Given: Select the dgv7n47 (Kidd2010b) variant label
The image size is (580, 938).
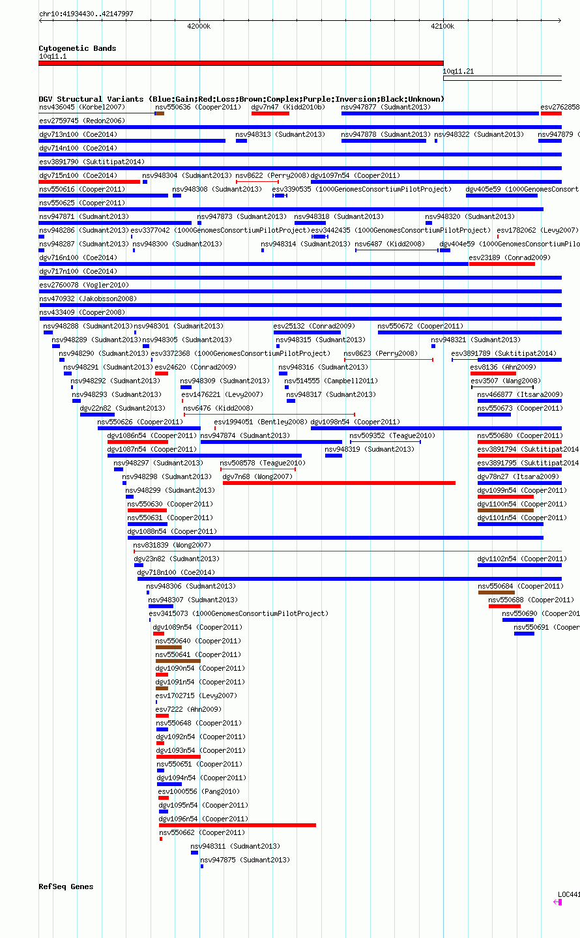Looking at the screenshot, I should pos(288,107).
